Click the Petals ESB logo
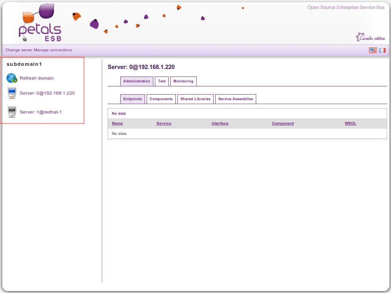The image size is (391, 293). tap(40, 23)
